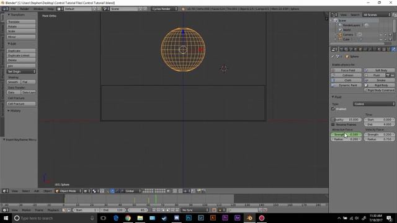The image size is (397, 223).
Task: Click the timeline End frame field
Action: 113,210
